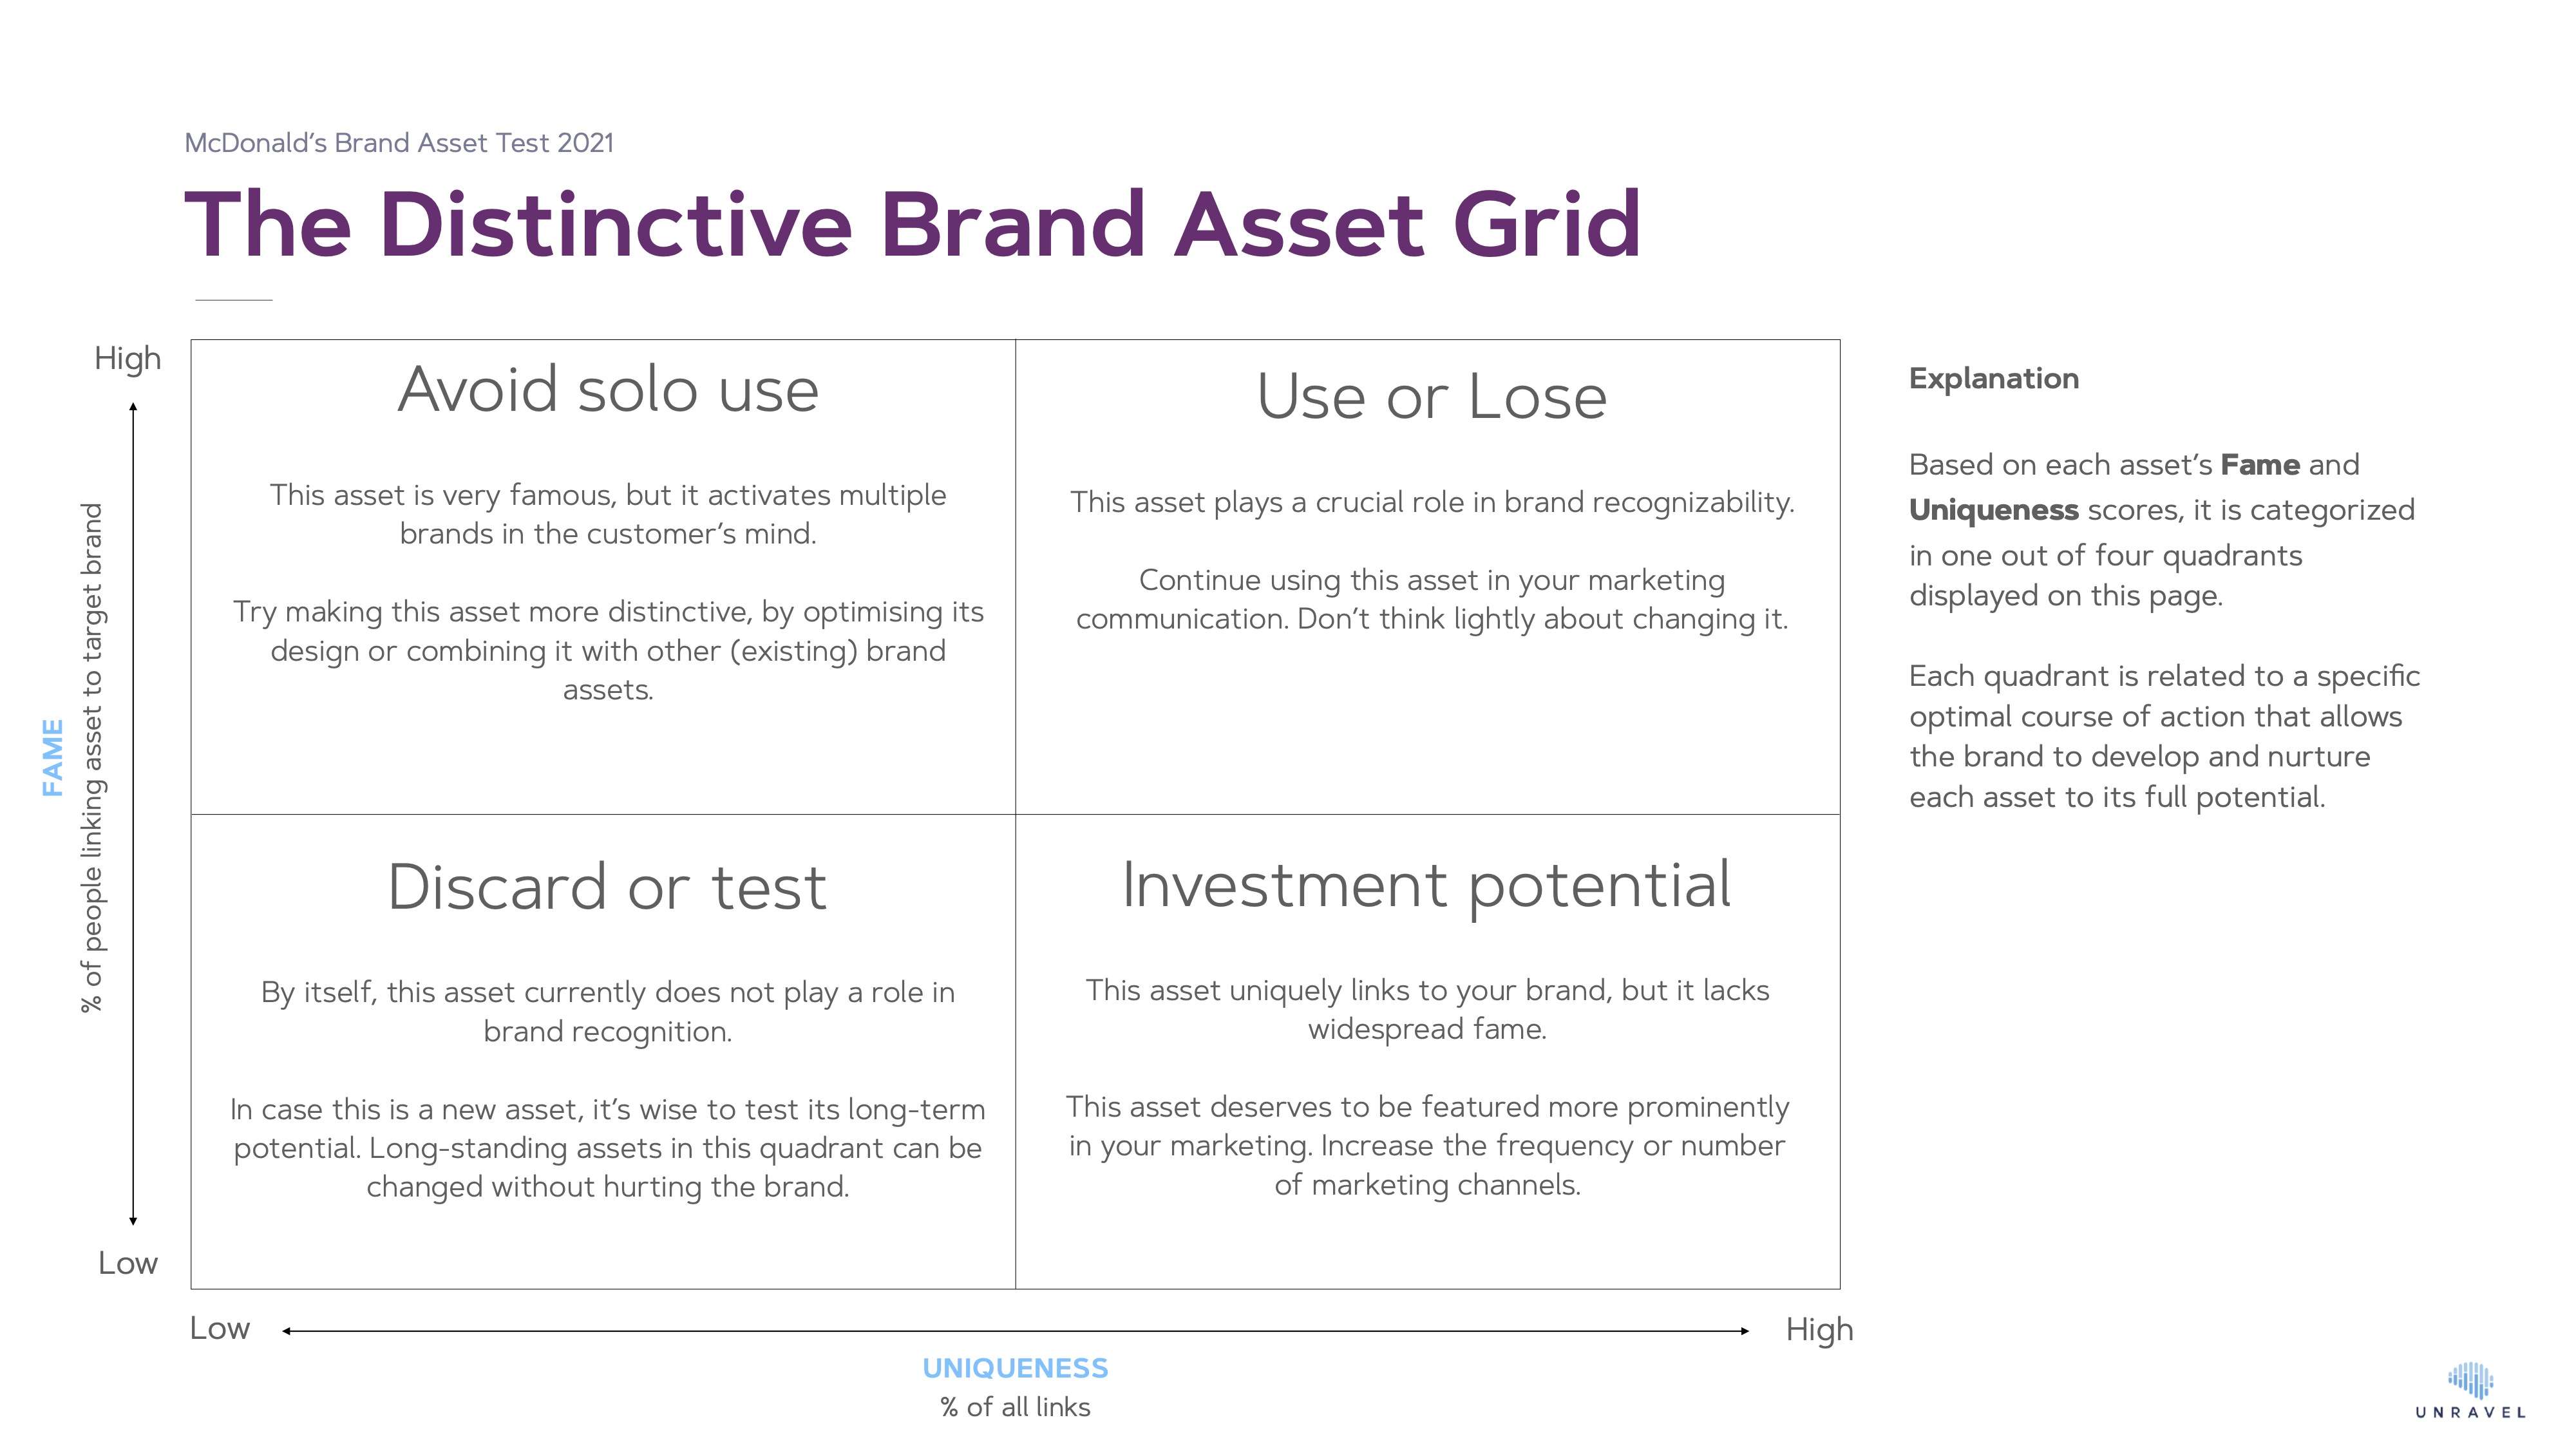2576x1449 pixels.
Task: Click the bold word "Fame" in the explanation
Action: [x=2259, y=465]
